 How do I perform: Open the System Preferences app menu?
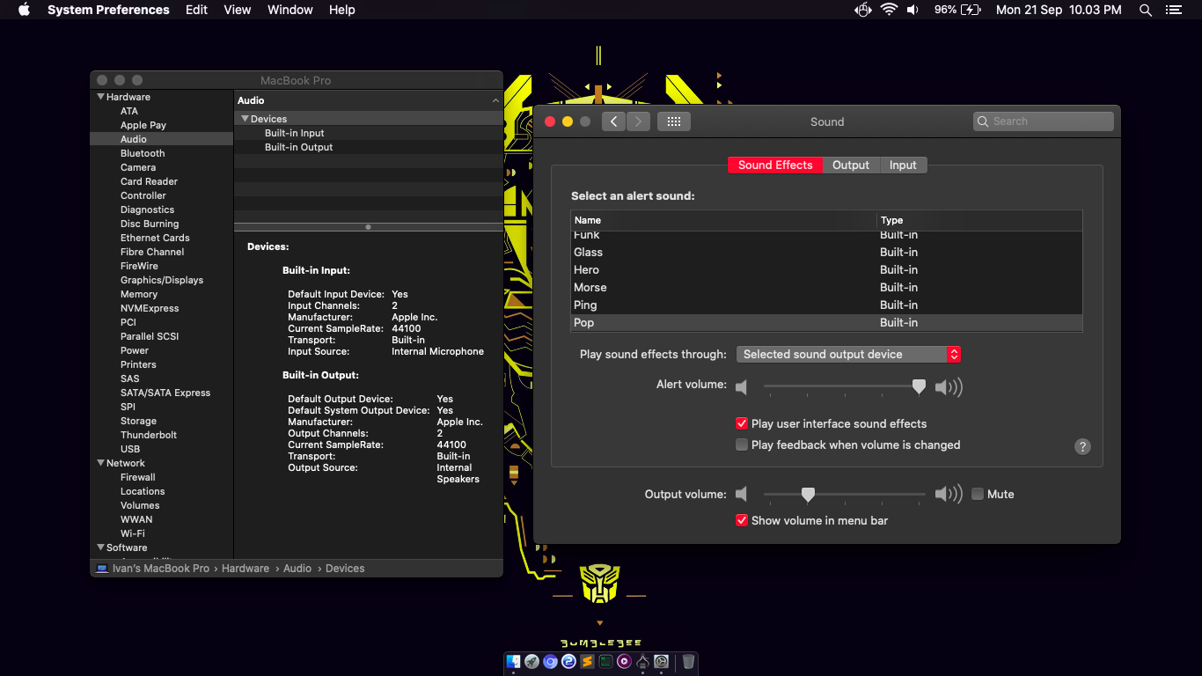coord(108,10)
